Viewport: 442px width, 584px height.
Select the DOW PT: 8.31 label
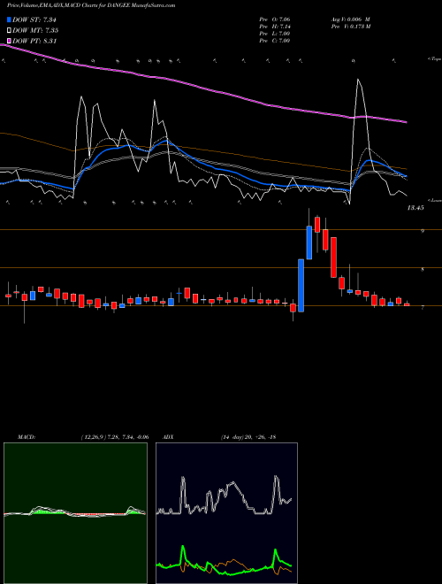point(34,41)
